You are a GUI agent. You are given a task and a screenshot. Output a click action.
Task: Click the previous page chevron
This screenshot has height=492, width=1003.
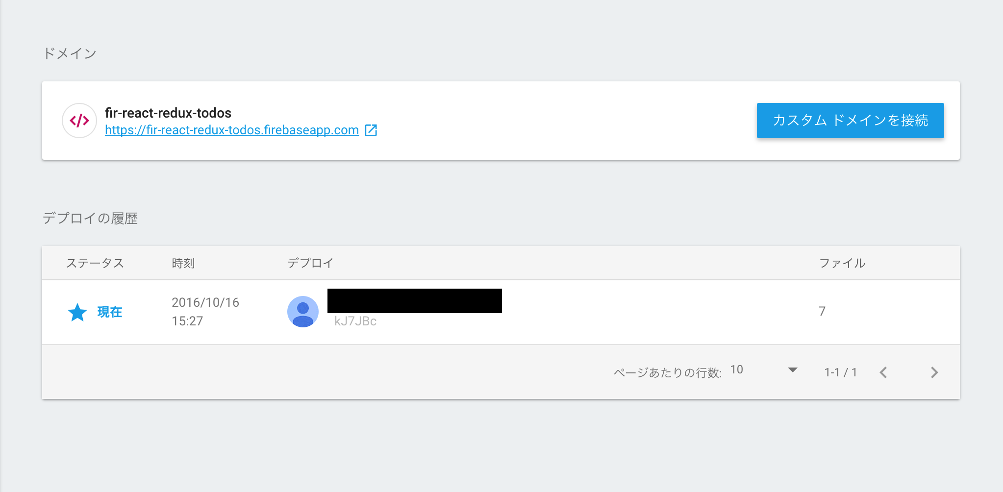click(884, 372)
